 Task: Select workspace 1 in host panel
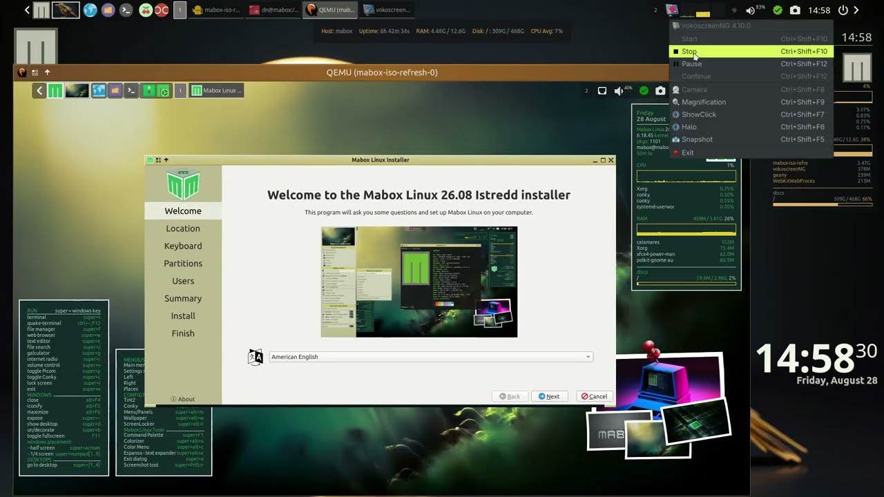(180, 10)
